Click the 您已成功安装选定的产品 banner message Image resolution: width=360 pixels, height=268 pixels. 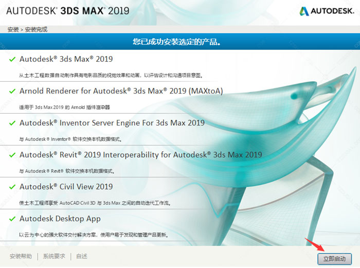(x=176, y=42)
